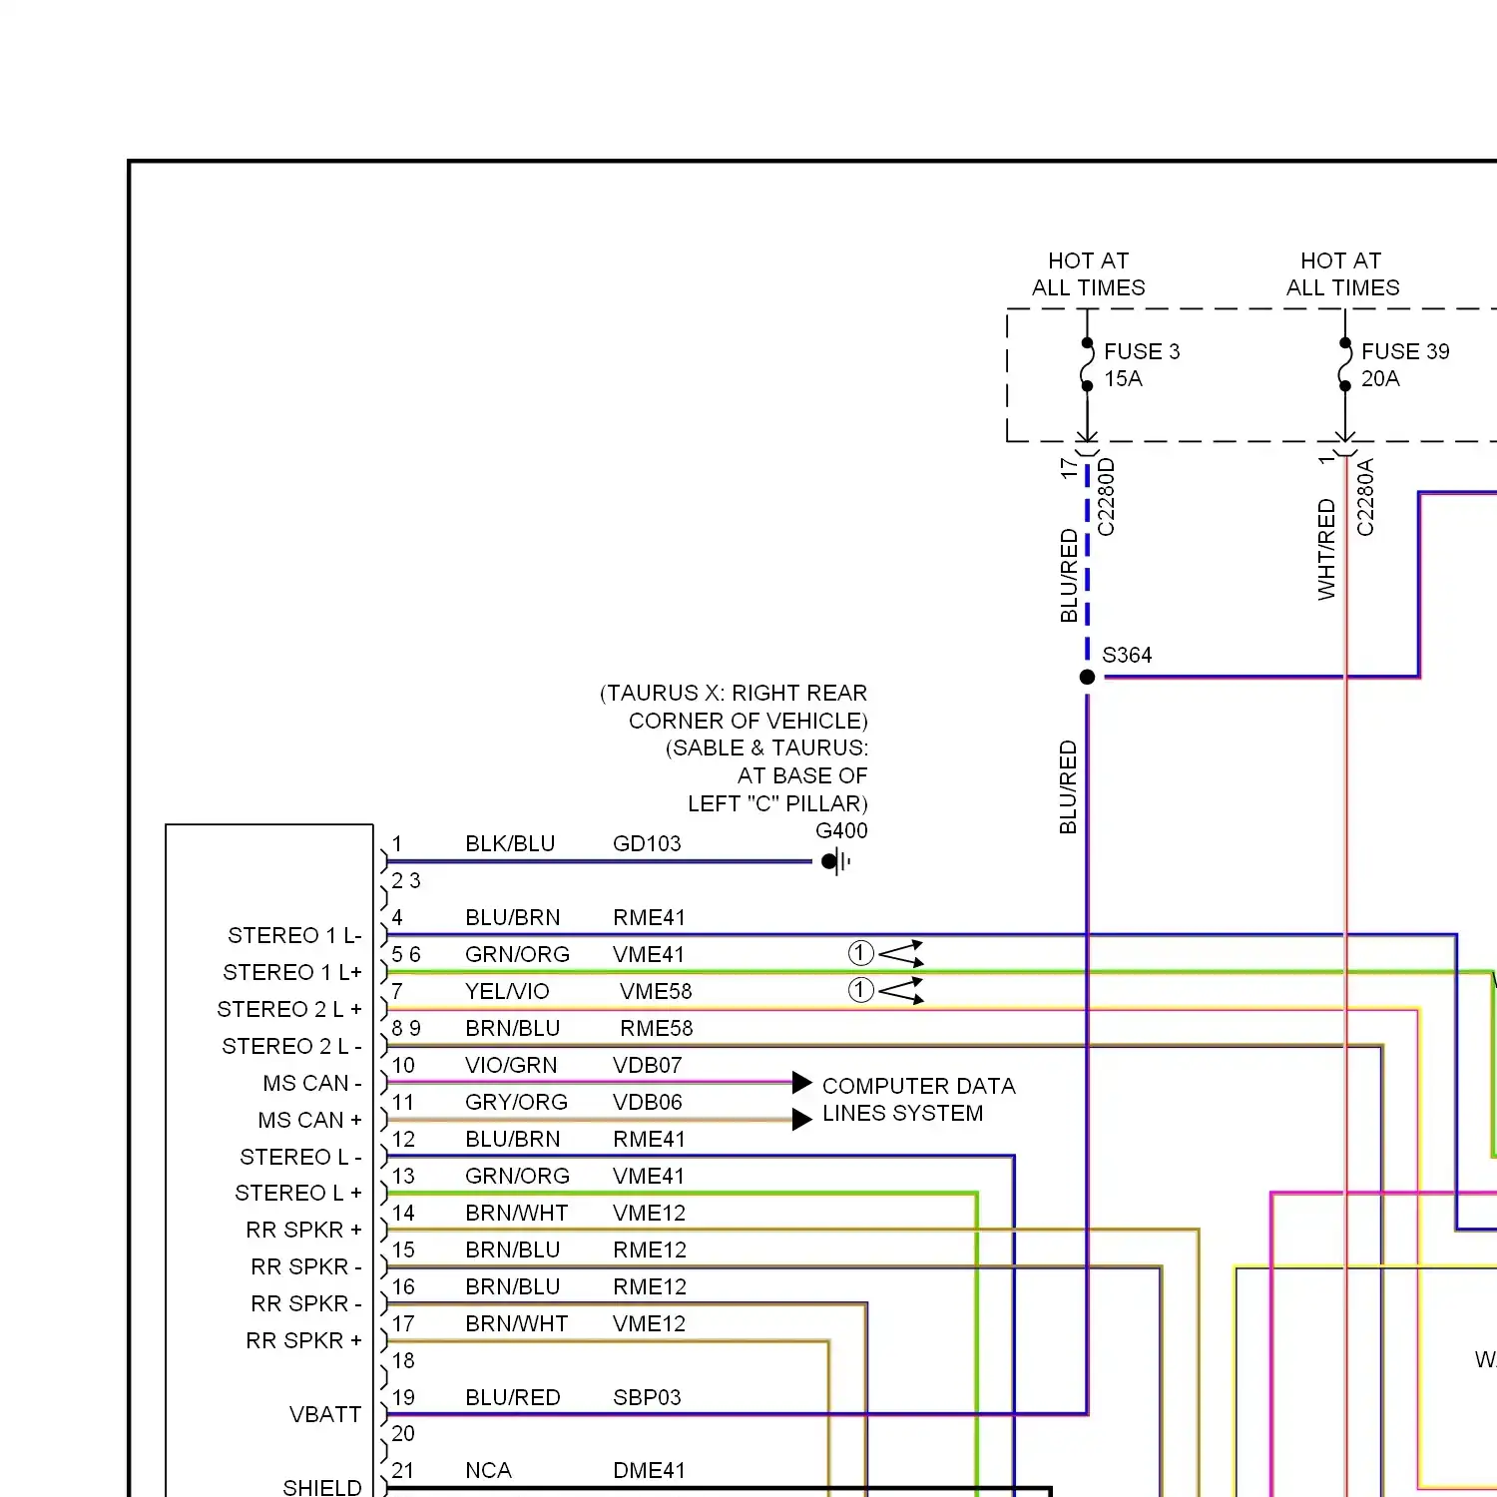This screenshot has height=1497, width=1497.
Task: Select BRN/WHT on the pin 17 row
Action: click(x=516, y=1323)
